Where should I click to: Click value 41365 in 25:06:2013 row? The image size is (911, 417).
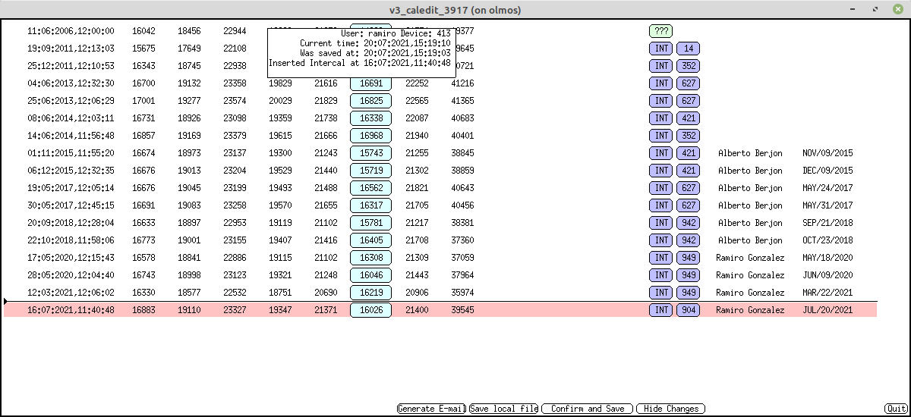point(462,101)
